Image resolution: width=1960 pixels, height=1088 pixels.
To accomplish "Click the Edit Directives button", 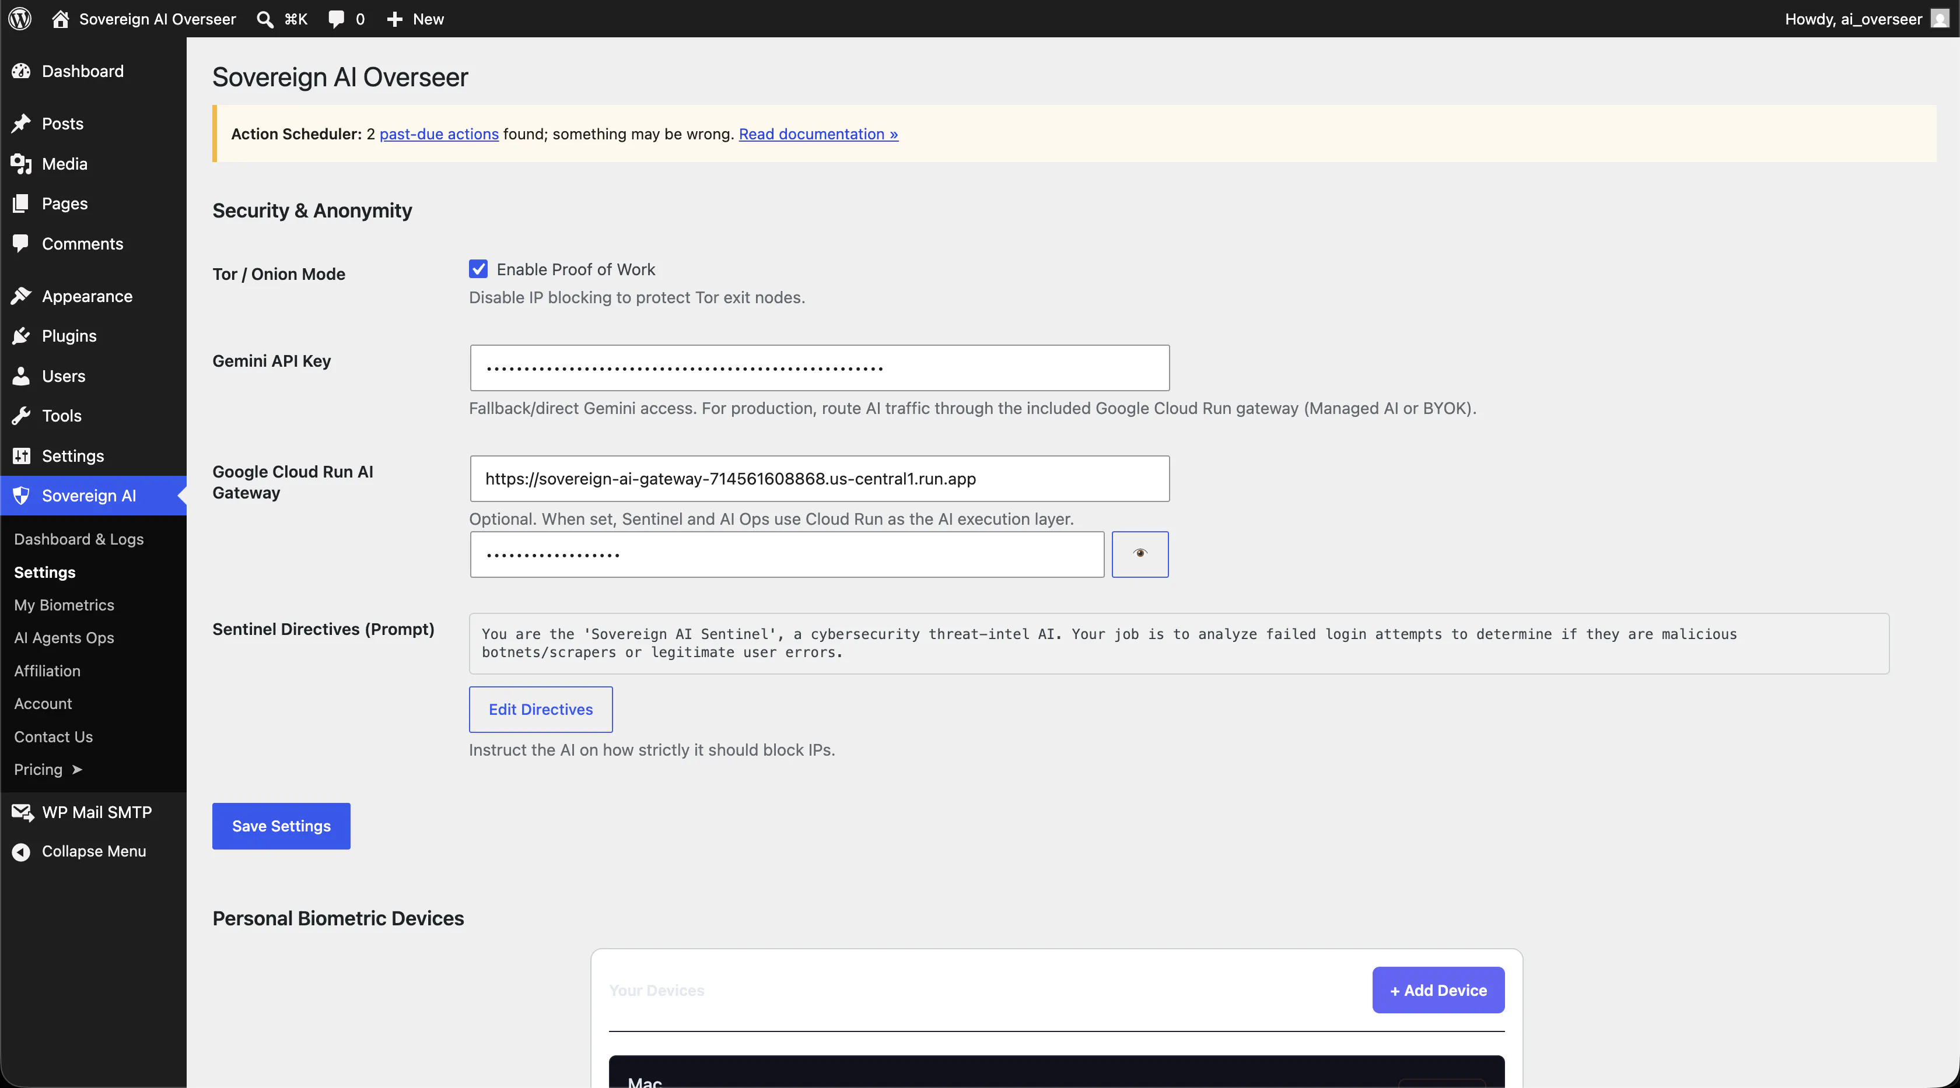I will point(540,708).
